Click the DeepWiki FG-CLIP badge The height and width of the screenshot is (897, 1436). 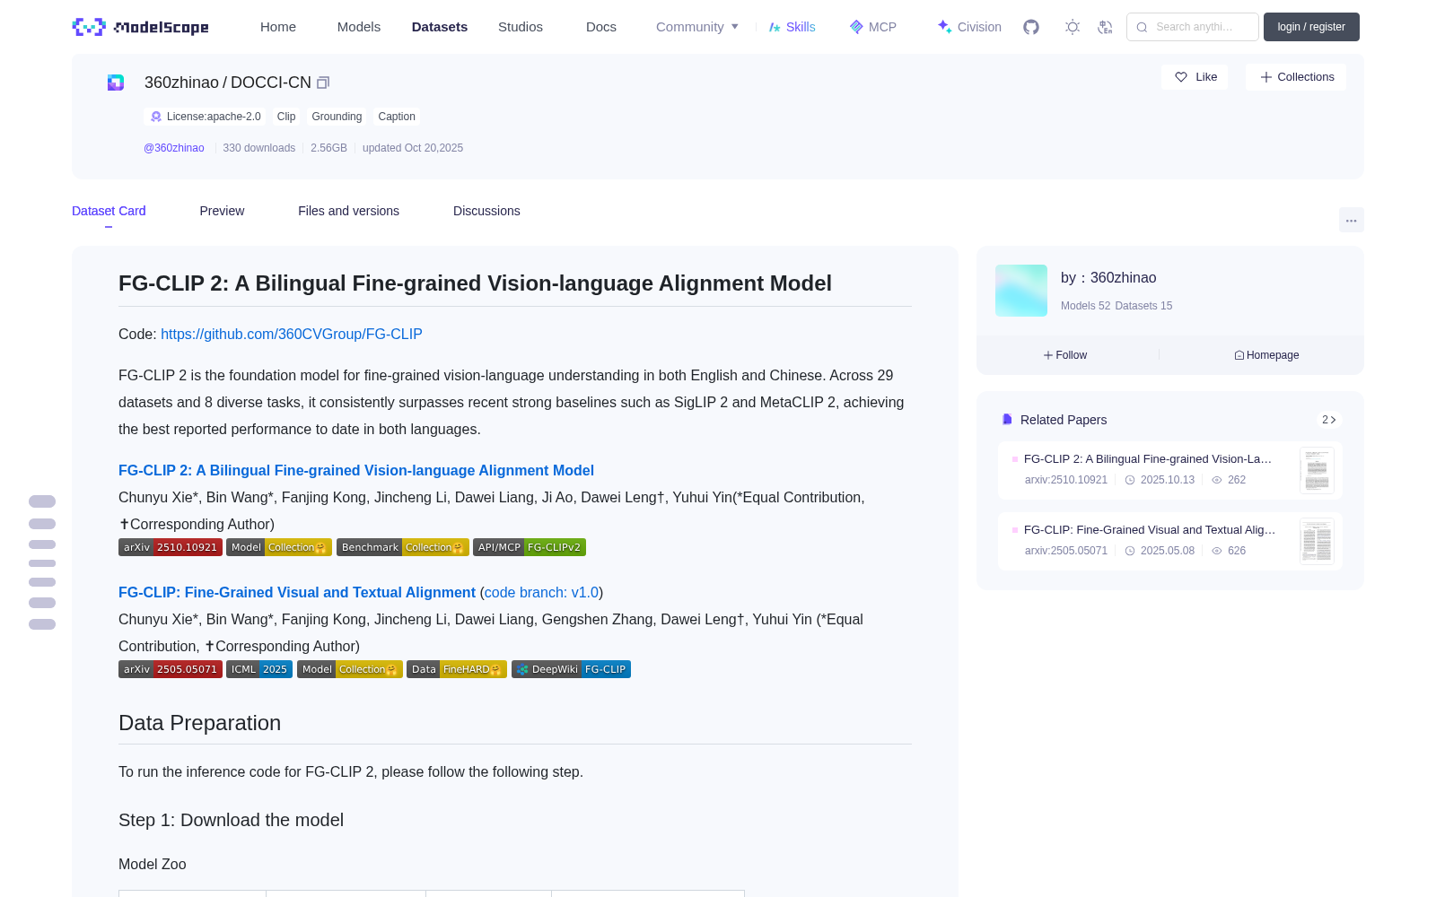[571, 669]
